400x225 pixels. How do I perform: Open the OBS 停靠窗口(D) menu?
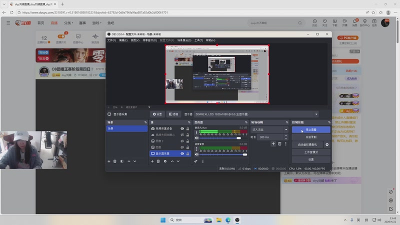pyautogui.click(x=149, y=40)
